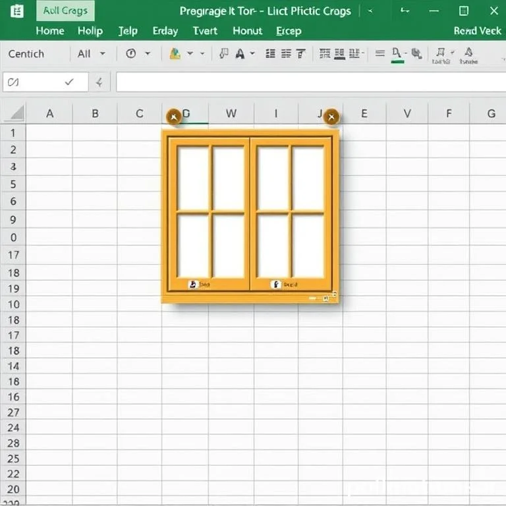This screenshot has height=506, width=506.
Task: Select column W header
Action: [231, 113]
